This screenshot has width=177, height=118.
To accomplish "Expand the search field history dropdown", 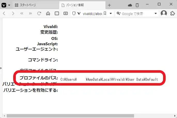I will point(156,13).
